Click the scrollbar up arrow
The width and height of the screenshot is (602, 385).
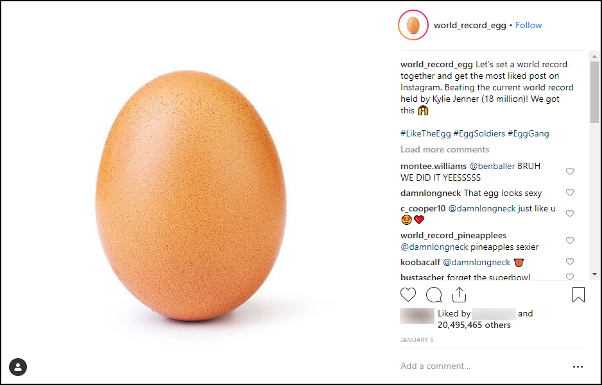[594, 56]
